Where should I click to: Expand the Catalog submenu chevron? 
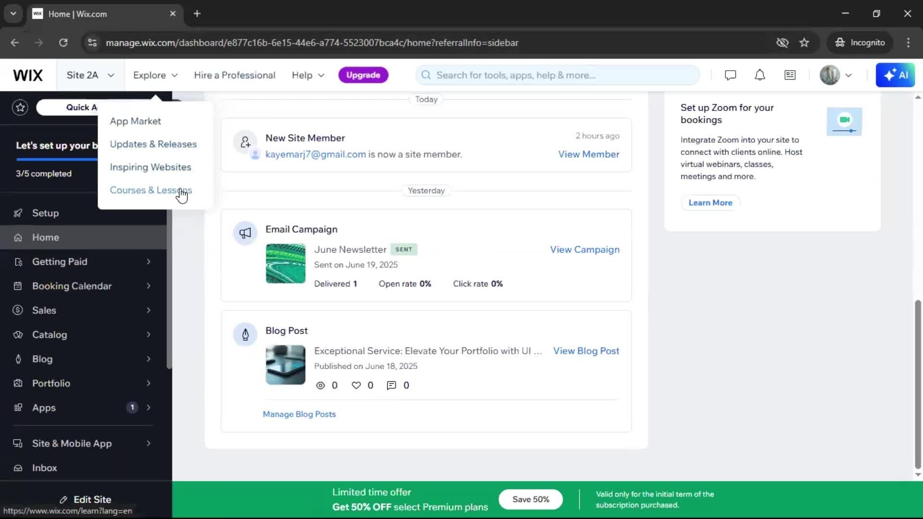coord(149,334)
